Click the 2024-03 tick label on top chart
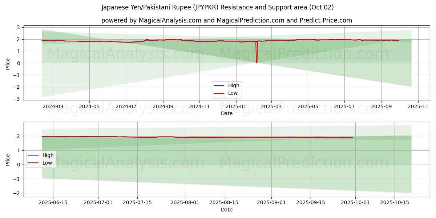Viewport: 436px width, 218px height. [x=53, y=106]
